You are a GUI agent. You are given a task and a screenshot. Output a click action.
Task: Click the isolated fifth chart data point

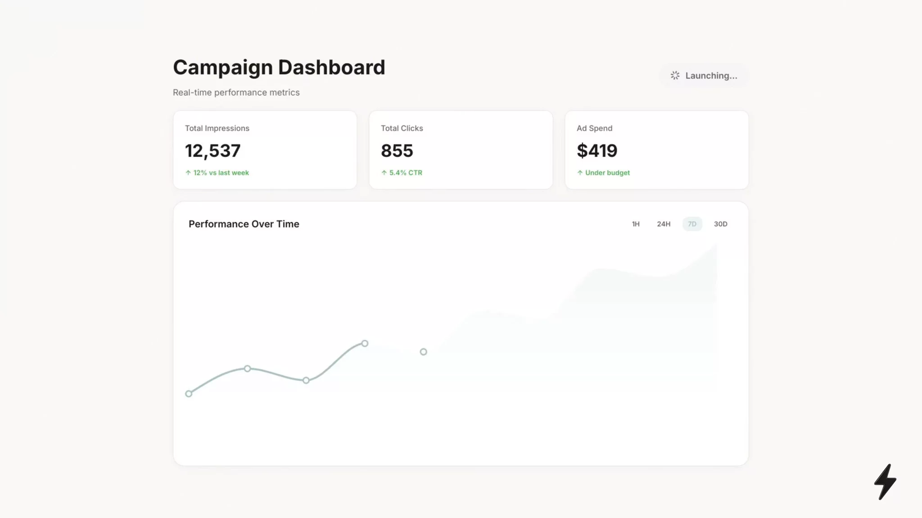pos(423,352)
